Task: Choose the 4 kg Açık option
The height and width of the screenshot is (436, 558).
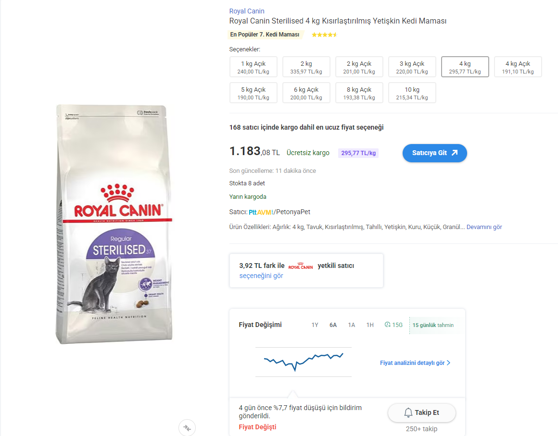Action: coord(518,67)
